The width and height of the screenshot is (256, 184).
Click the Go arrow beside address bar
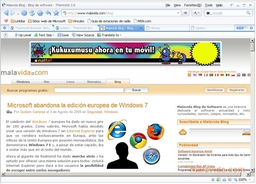click(185, 13)
